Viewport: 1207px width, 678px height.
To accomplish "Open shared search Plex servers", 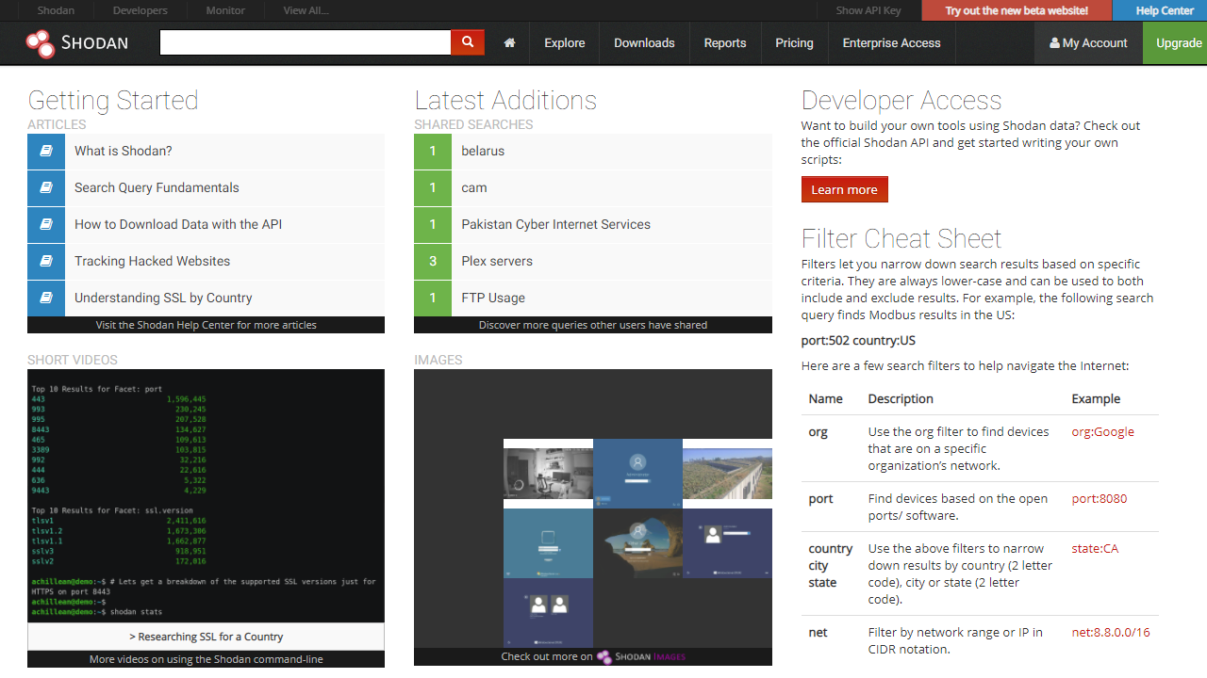I will [497, 261].
